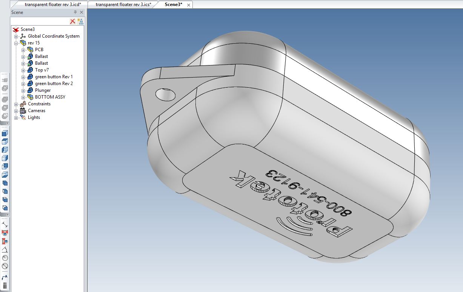This screenshot has width=463, height=292.
Task: Expand the Cameras node
Action: pos(16,111)
